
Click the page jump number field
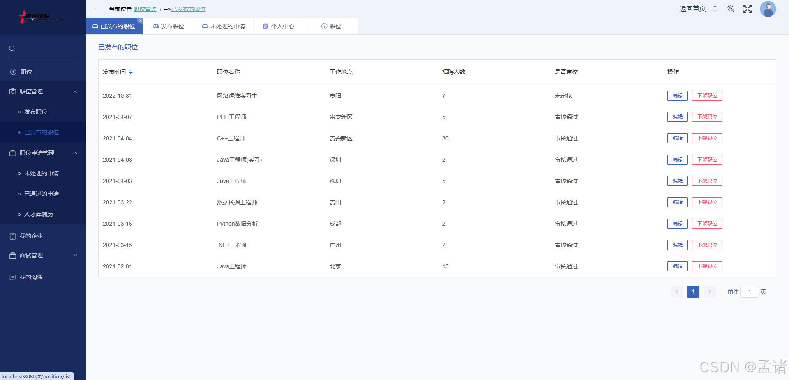pos(749,292)
